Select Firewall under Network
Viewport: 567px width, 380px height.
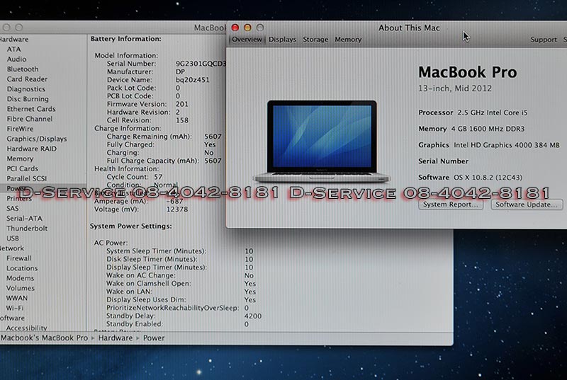tap(19, 258)
